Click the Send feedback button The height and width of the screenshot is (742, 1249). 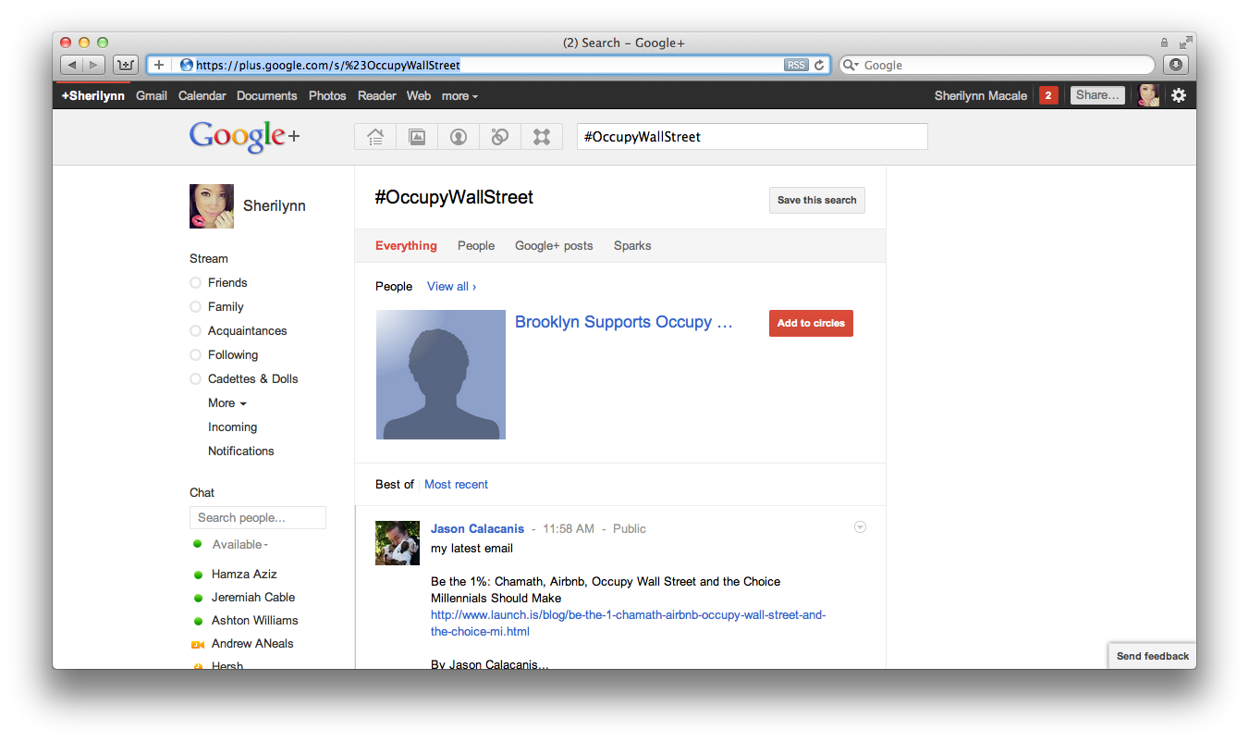pos(1153,656)
